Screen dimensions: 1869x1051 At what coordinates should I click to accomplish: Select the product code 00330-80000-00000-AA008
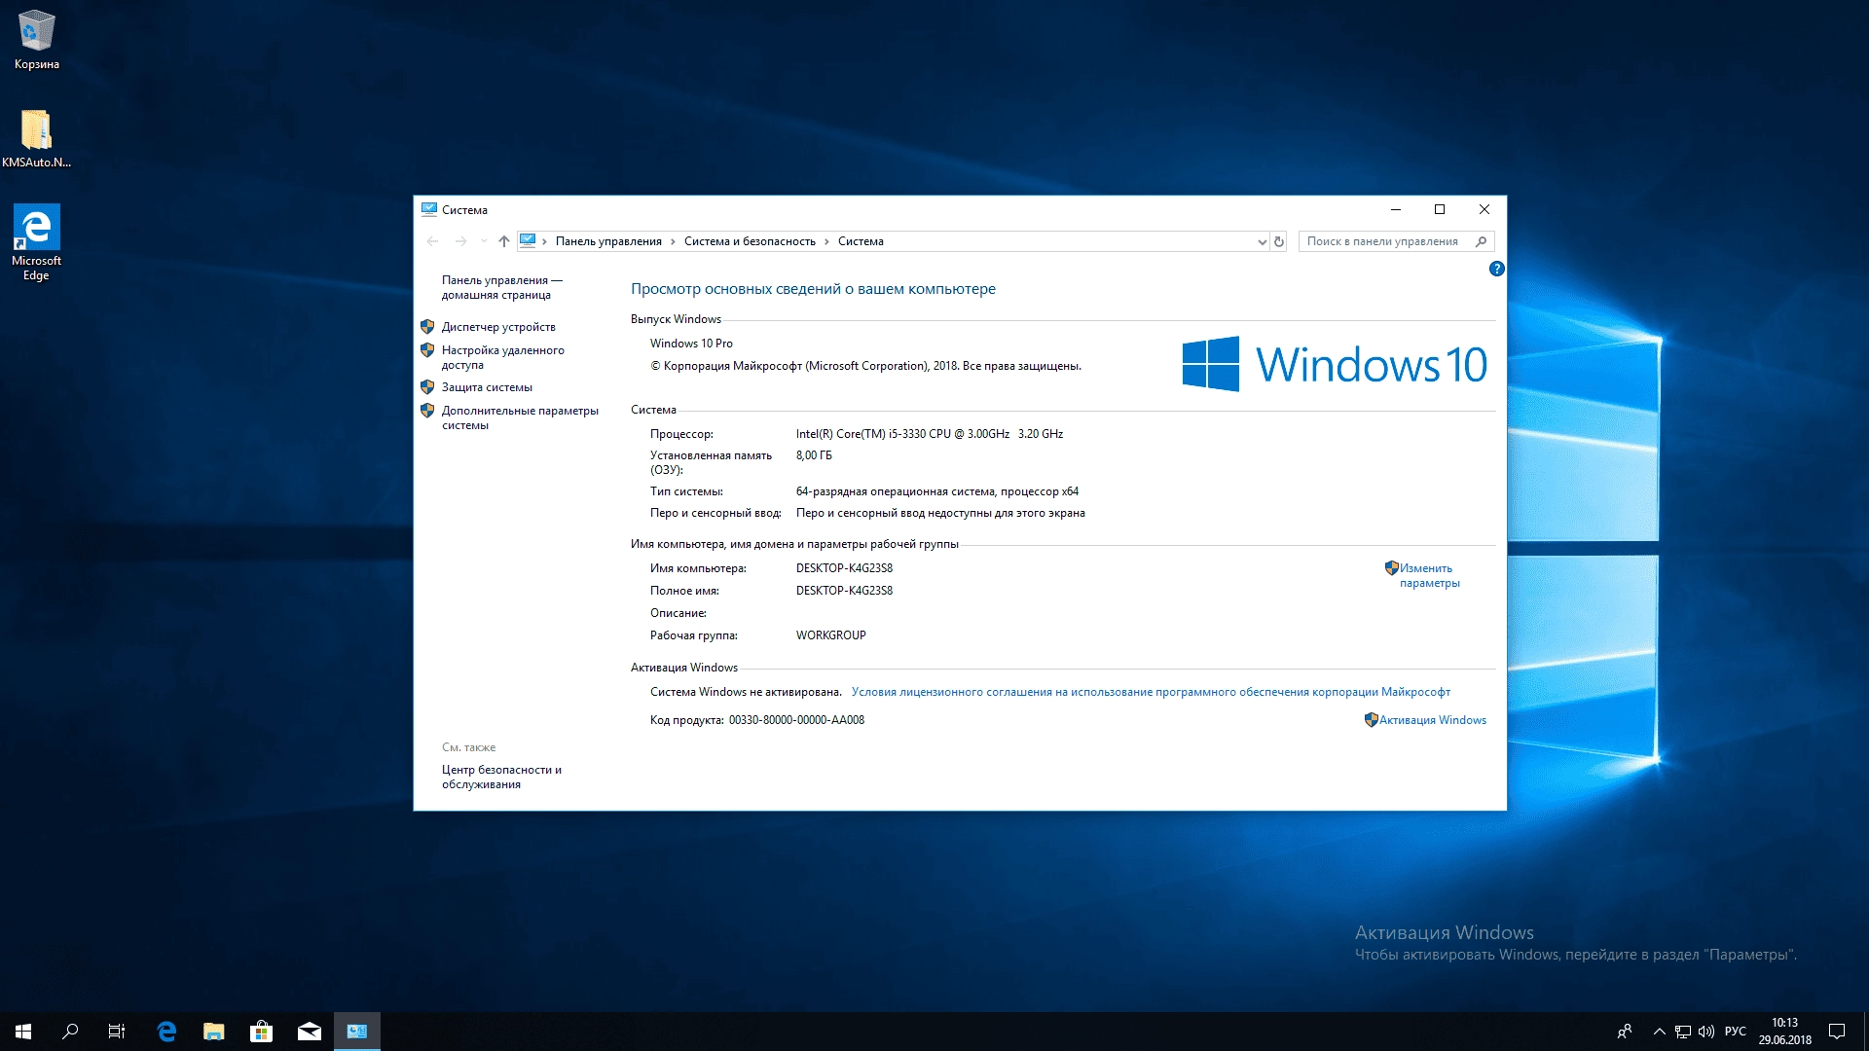pos(796,720)
